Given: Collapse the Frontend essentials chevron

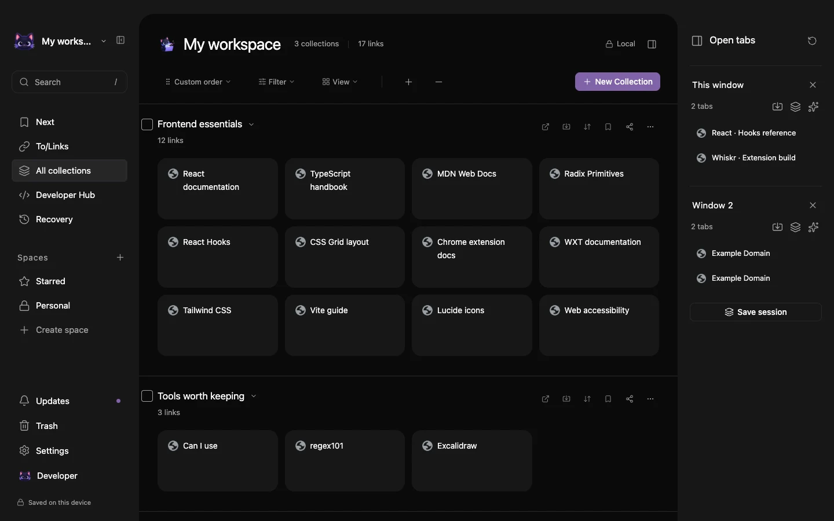Looking at the screenshot, I should [251, 124].
